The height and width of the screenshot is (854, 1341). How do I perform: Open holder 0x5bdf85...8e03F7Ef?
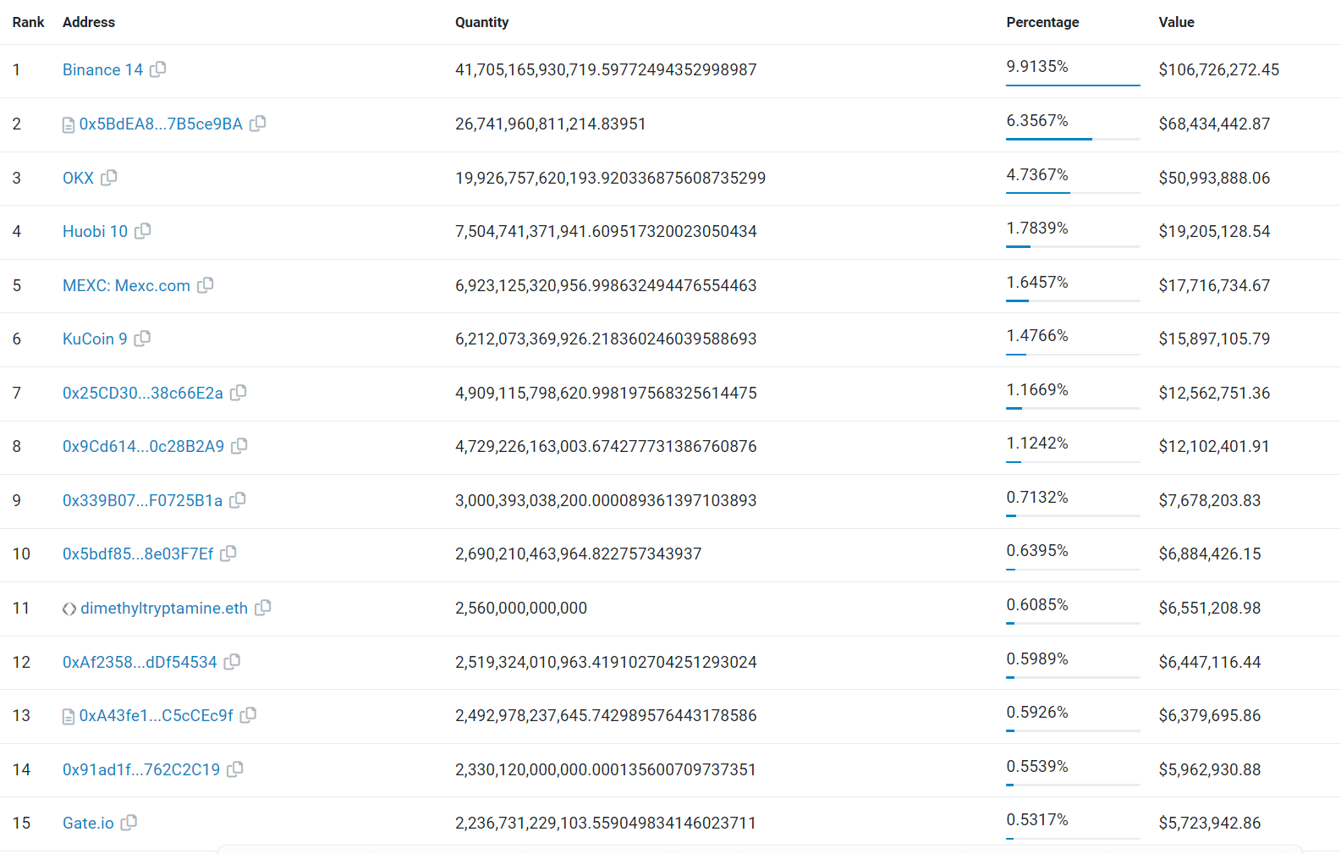(x=138, y=554)
